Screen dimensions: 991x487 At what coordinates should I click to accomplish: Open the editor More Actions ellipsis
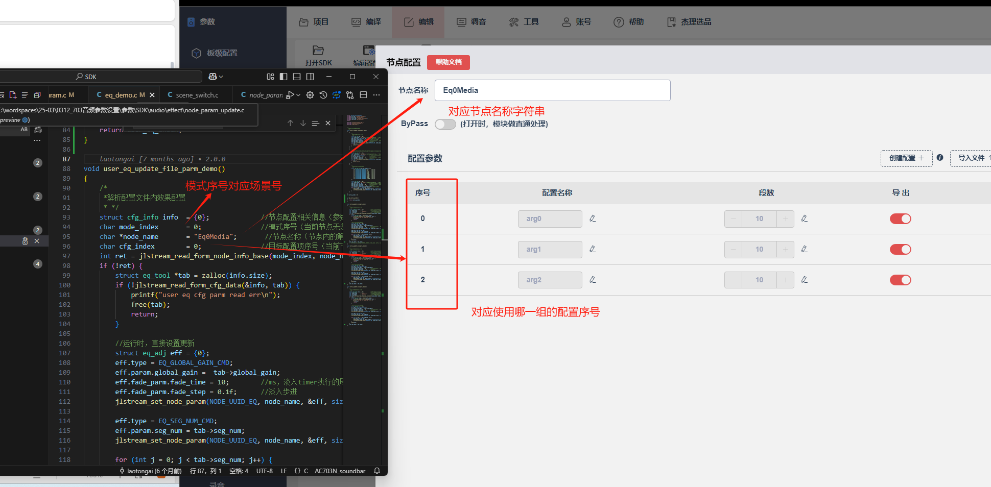pos(376,95)
